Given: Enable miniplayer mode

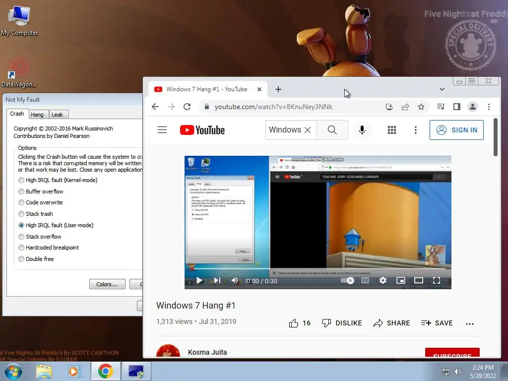Looking at the screenshot, I should point(401,281).
